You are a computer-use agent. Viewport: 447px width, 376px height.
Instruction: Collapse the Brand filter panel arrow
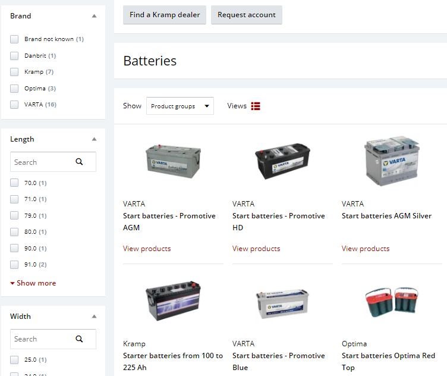tap(94, 16)
